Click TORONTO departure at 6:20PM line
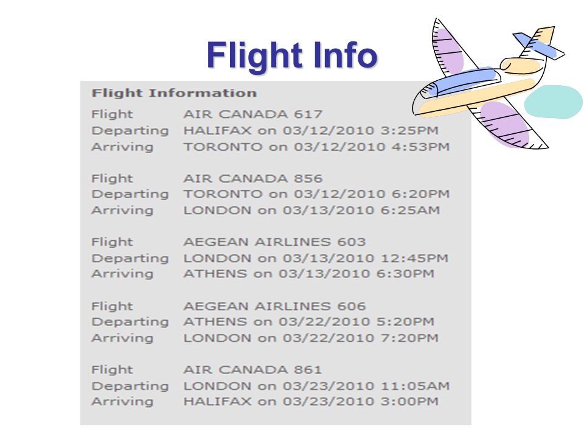 coord(316,194)
